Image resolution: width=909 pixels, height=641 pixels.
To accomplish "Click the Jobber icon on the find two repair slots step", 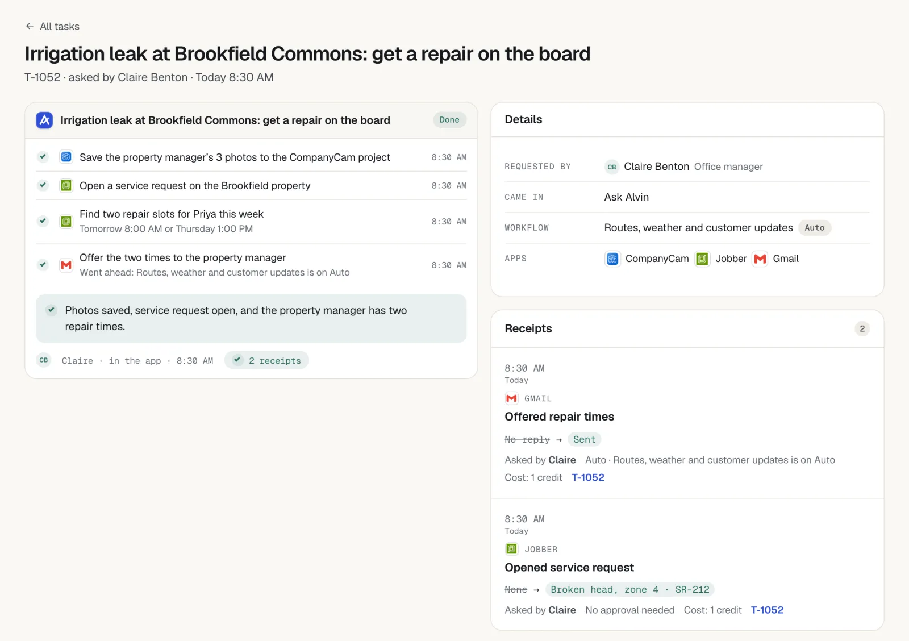I will click(66, 221).
